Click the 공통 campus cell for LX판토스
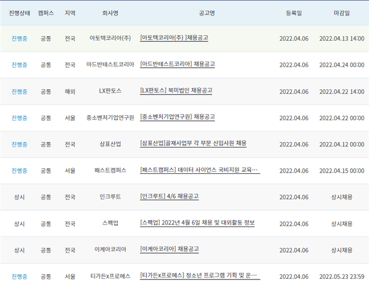Screen dimensions: 369x289 tap(46, 92)
